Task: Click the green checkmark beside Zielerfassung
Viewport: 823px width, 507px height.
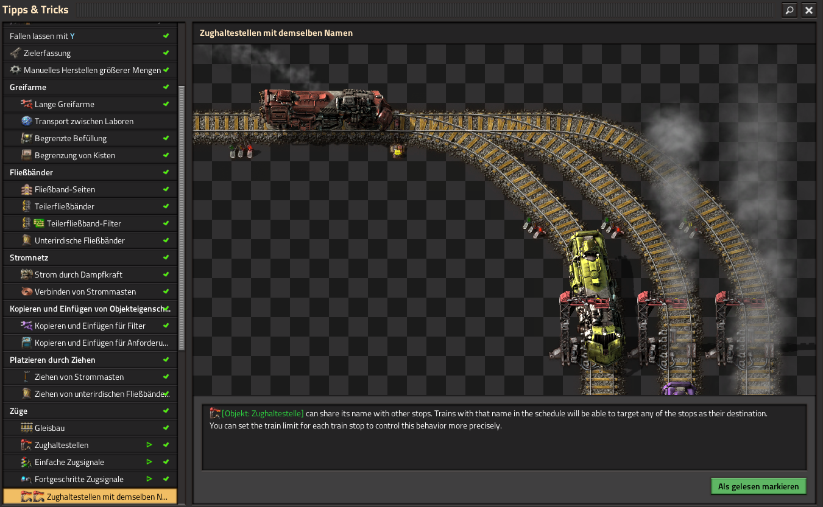Action: pos(166,53)
